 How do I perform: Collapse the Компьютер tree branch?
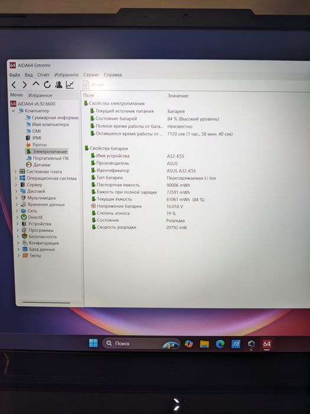click(14, 111)
